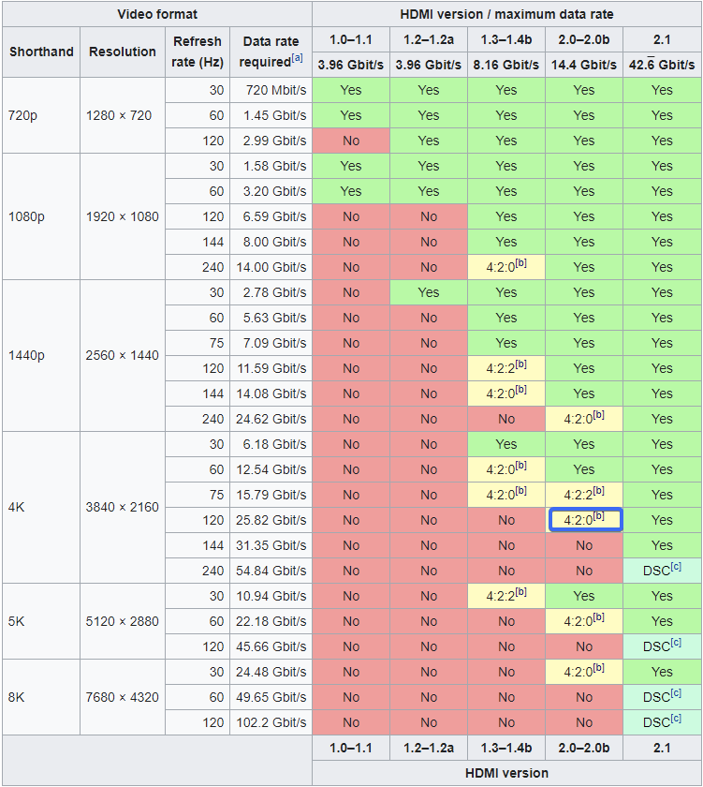
Task: Click the "1440p" shorthand cell
Action: point(41,355)
